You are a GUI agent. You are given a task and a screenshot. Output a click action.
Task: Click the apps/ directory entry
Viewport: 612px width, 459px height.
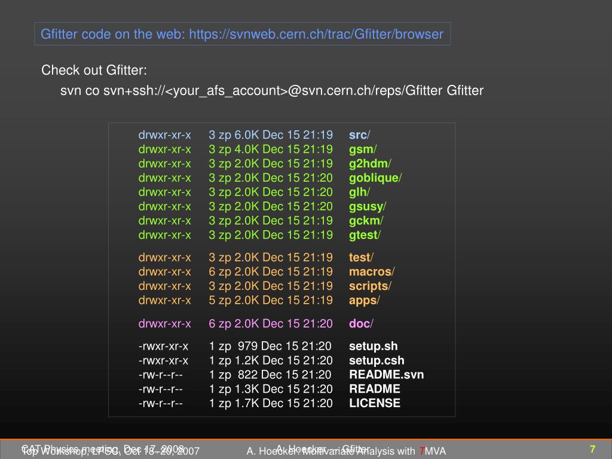pyautogui.click(x=364, y=300)
